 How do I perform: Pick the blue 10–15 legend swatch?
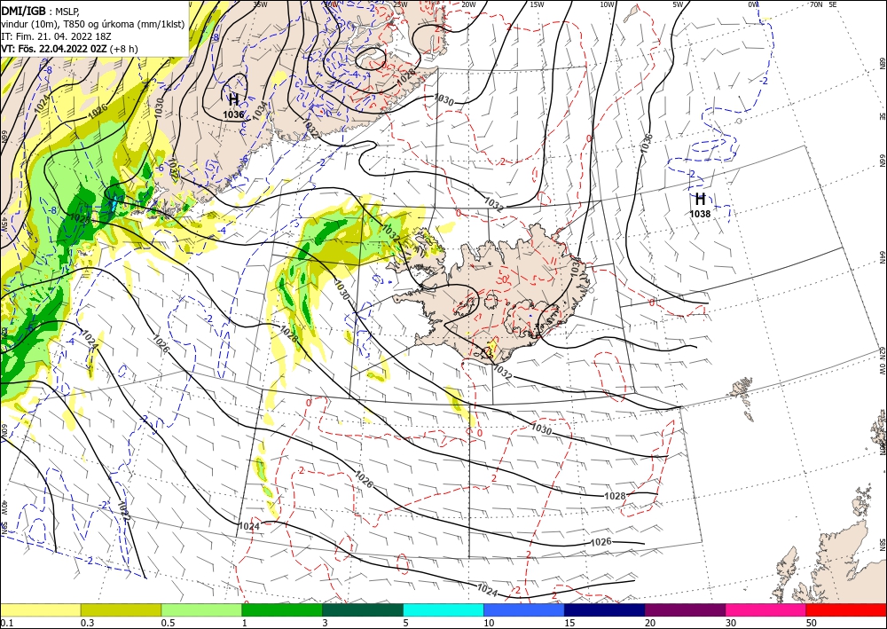[x=524, y=609]
